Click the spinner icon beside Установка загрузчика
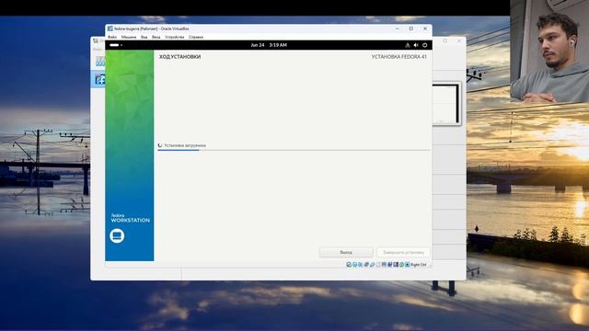 (x=160, y=145)
